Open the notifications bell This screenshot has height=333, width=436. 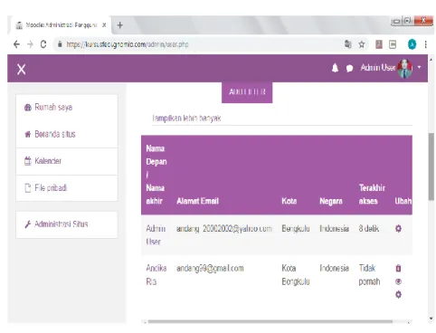point(335,68)
